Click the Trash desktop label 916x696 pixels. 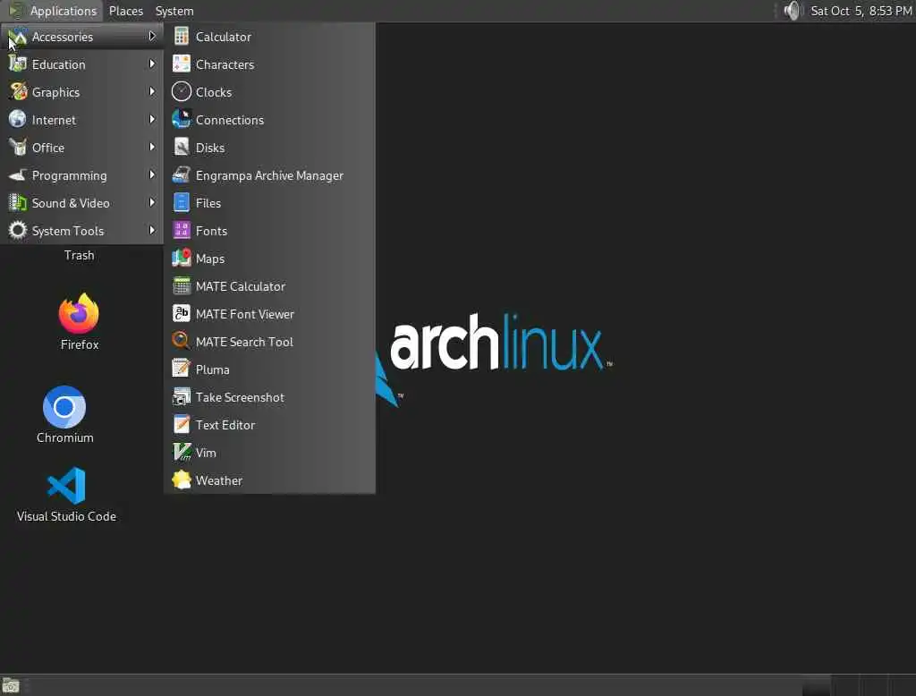pos(79,255)
